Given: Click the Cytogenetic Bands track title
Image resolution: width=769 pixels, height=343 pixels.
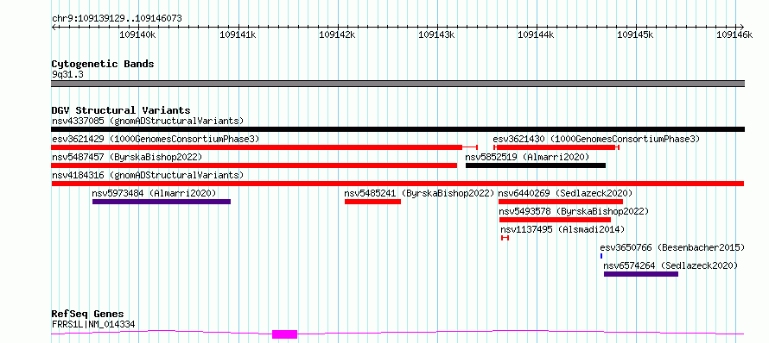Looking at the screenshot, I should pos(103,64).
